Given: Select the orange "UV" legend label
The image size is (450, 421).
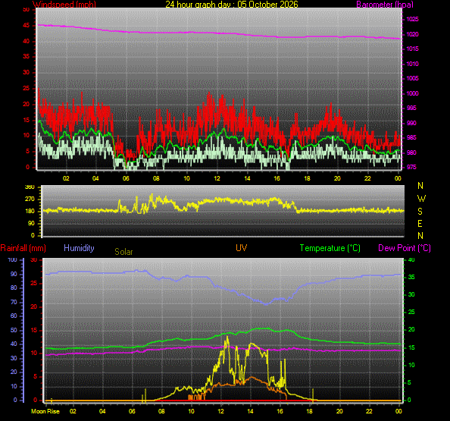Looking at the screenshot, I should pyautogui.click(x=242, y=248).
